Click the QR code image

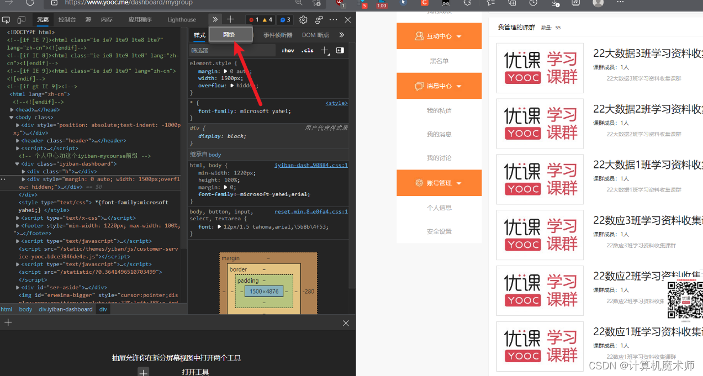point(684,299)
